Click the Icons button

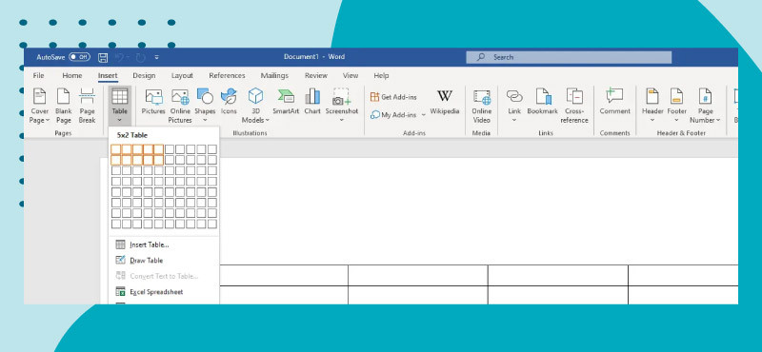(x=229, y=102)
